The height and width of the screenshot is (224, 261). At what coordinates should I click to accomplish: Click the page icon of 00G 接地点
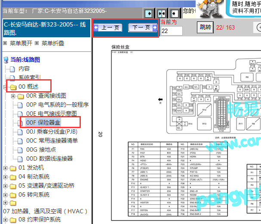pyautogui.click(x=20, y=150)
